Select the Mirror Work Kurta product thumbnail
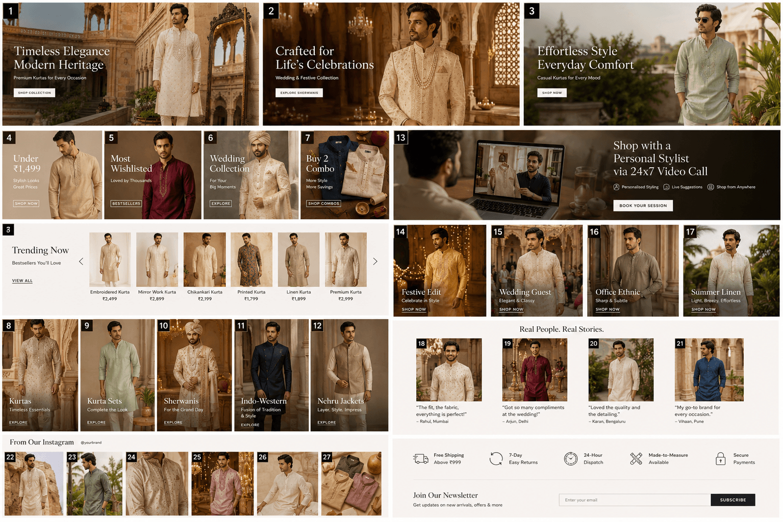The height and width of the screenshot is (522, 783). 157,259
